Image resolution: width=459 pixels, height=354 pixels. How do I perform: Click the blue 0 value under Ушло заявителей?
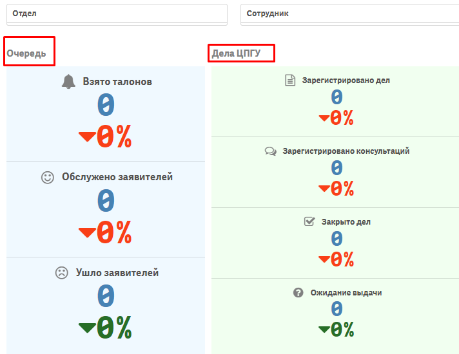(106, 296)
